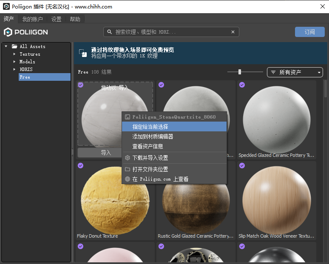Toggle checkmark on Speckled Glazed Ceramic asset
The height and width of the screenshot is (264, 329).
coord(242,85)
